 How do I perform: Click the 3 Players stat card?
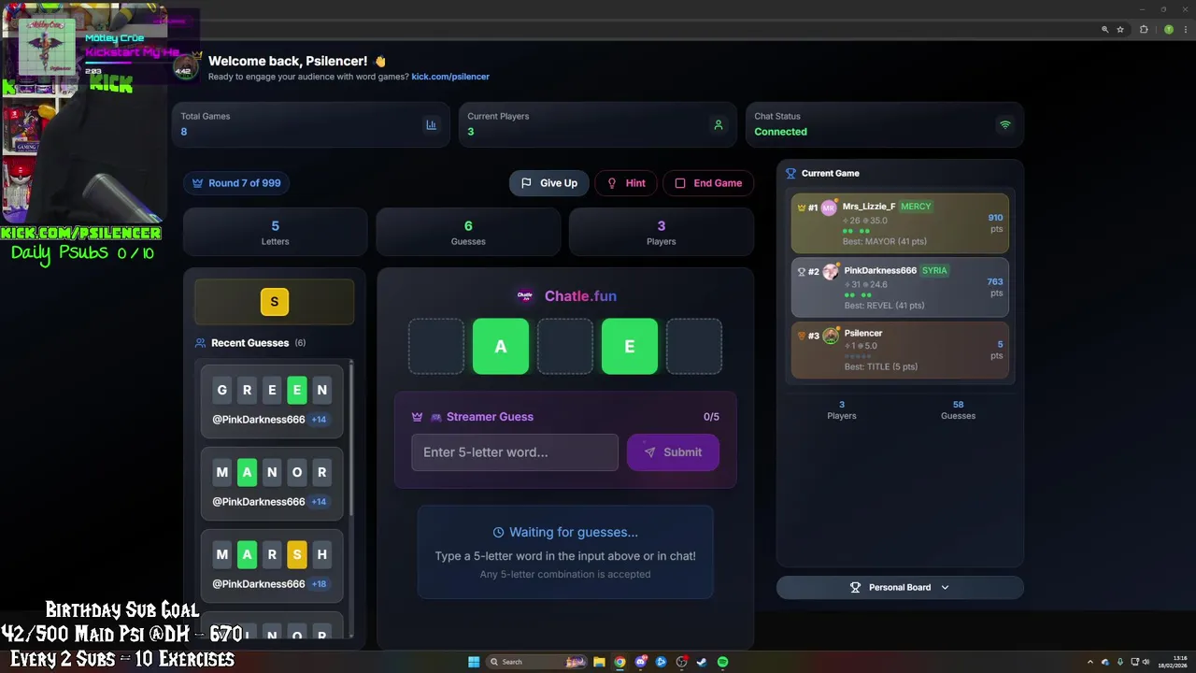tap(662, 232)
